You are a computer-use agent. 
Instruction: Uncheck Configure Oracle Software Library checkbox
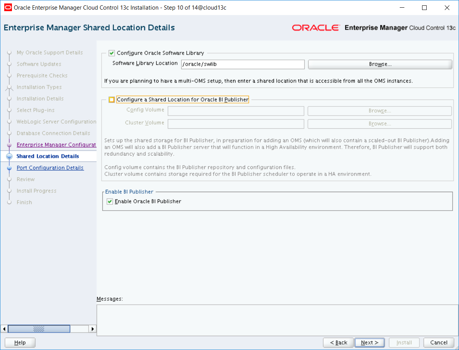click(x=111, y=53)
